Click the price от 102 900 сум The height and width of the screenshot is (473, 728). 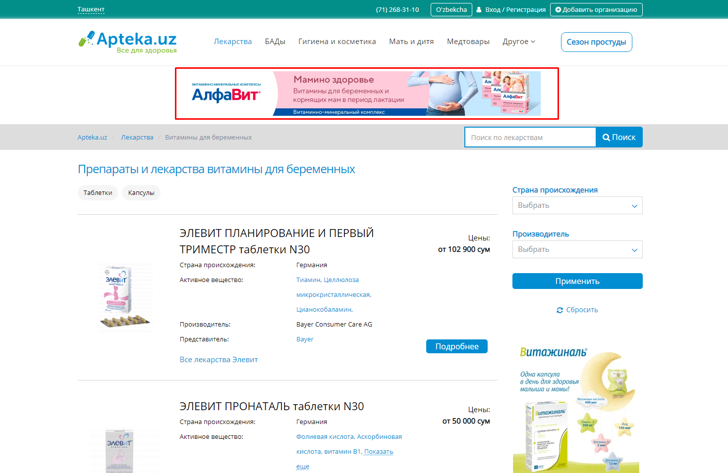[464, 249]
